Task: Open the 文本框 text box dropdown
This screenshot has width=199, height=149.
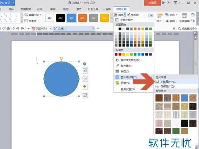Action: pos(32,21)
